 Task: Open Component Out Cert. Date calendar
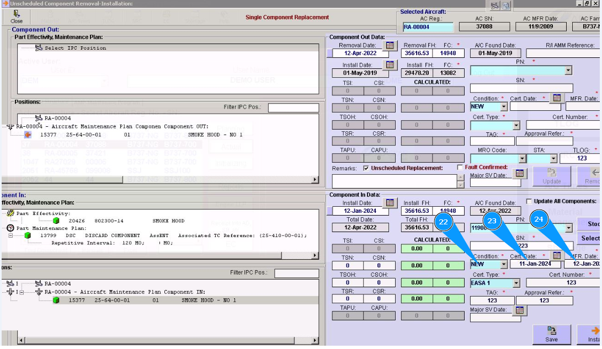click(x=557, y=98)
